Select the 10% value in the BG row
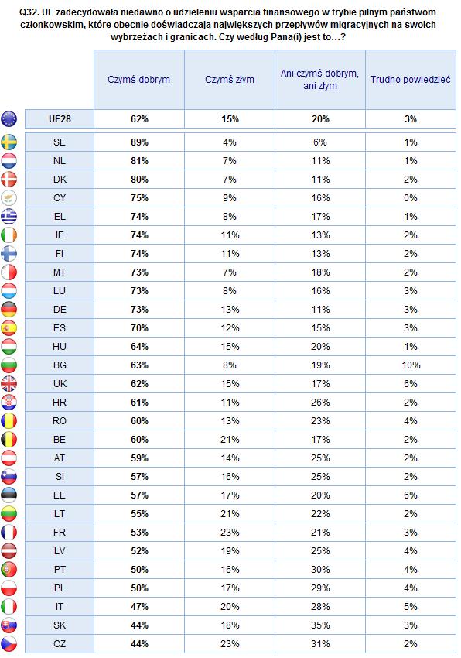 (411, 365)
